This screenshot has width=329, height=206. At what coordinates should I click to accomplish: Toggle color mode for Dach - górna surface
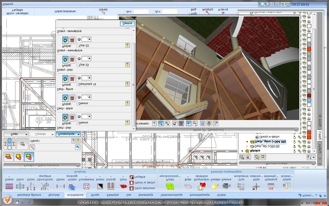click(65, 79)
